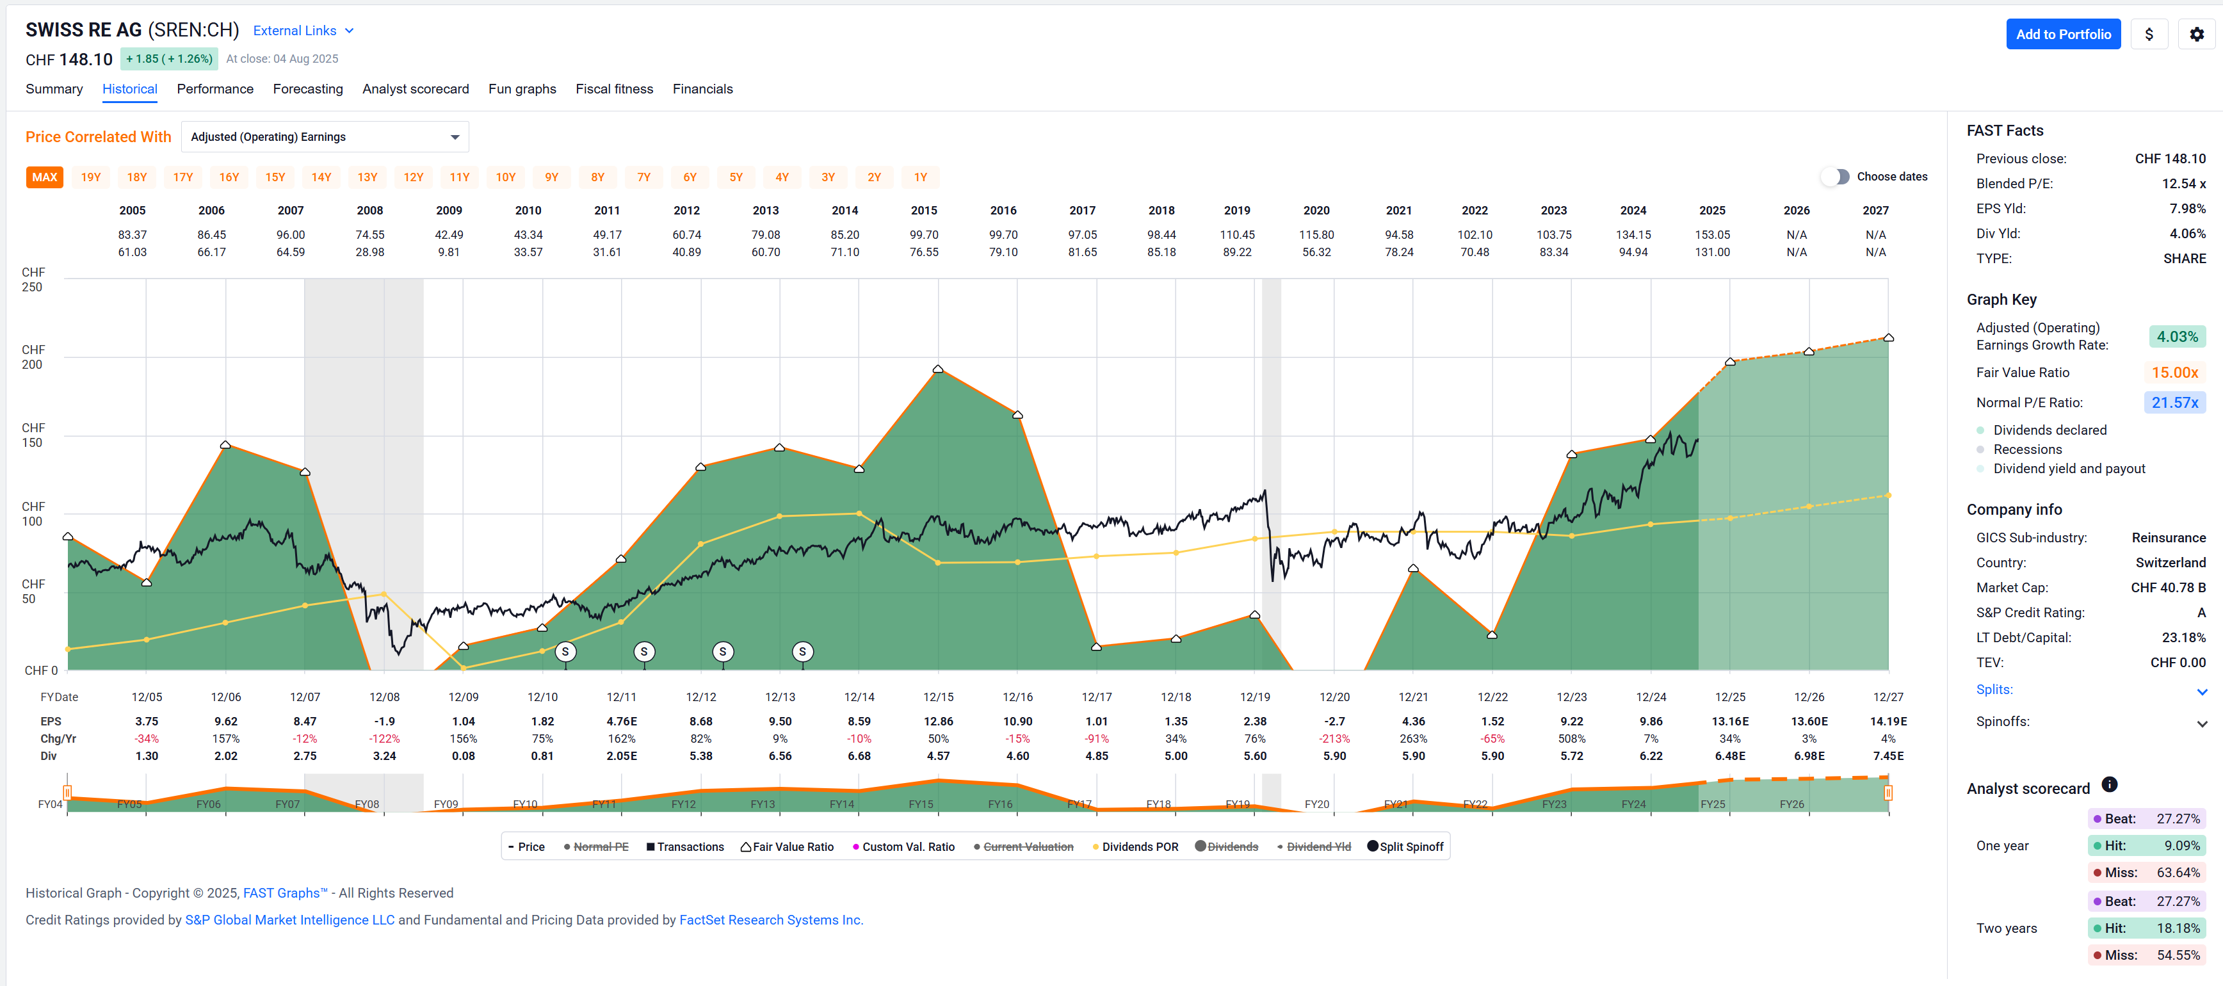Toggle Fair Value Ratio legend item
The image size is (2223, 986).
[x=787, y=846]
